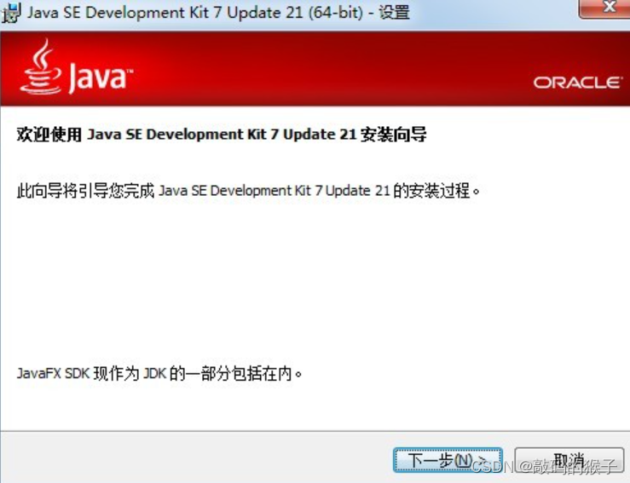Close the JDK installer window
Screen dimensions: 630x483
point(606,7)
